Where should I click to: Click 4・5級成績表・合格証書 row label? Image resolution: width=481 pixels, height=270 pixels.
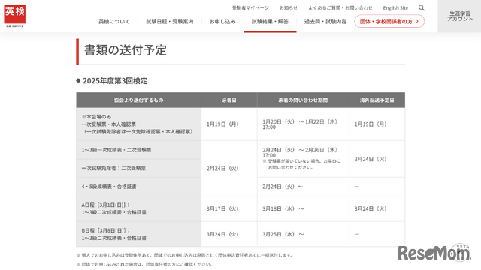point(109,187)
